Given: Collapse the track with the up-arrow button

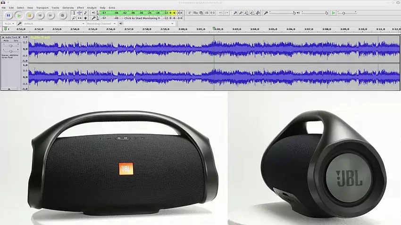Looking at the screenshot, I should pyautogui.click(x=9, y=89).
